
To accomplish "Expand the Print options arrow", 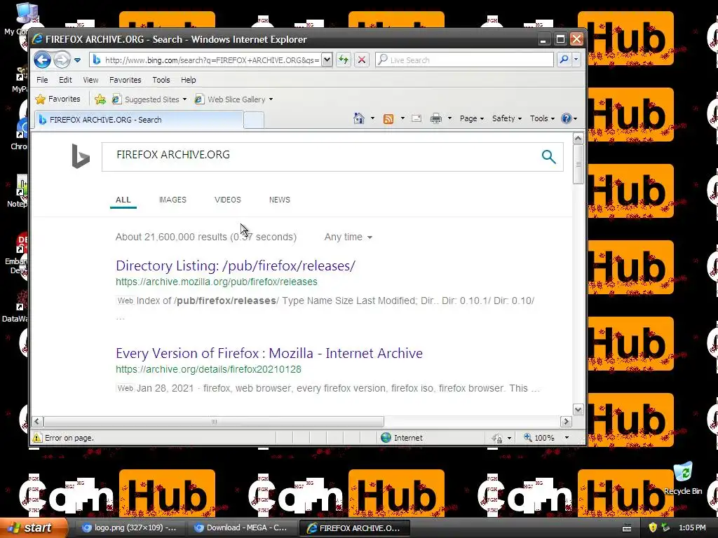I will pyautogui.click(x=449, y=118).
